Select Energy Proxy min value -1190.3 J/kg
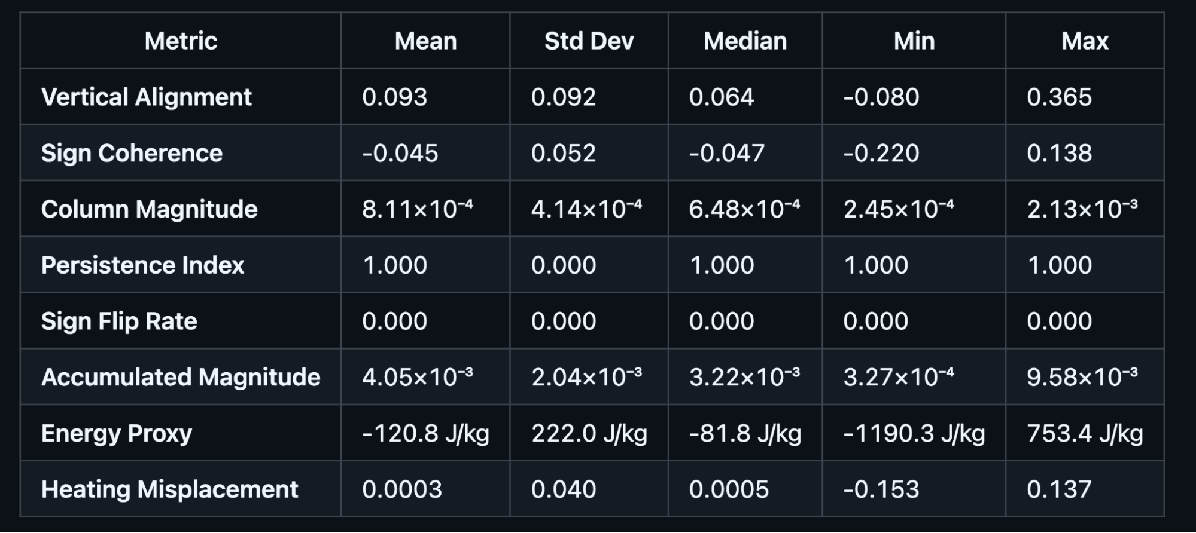Image resolution: width=1196 pixels, height=533 pixels. (914, 434)
